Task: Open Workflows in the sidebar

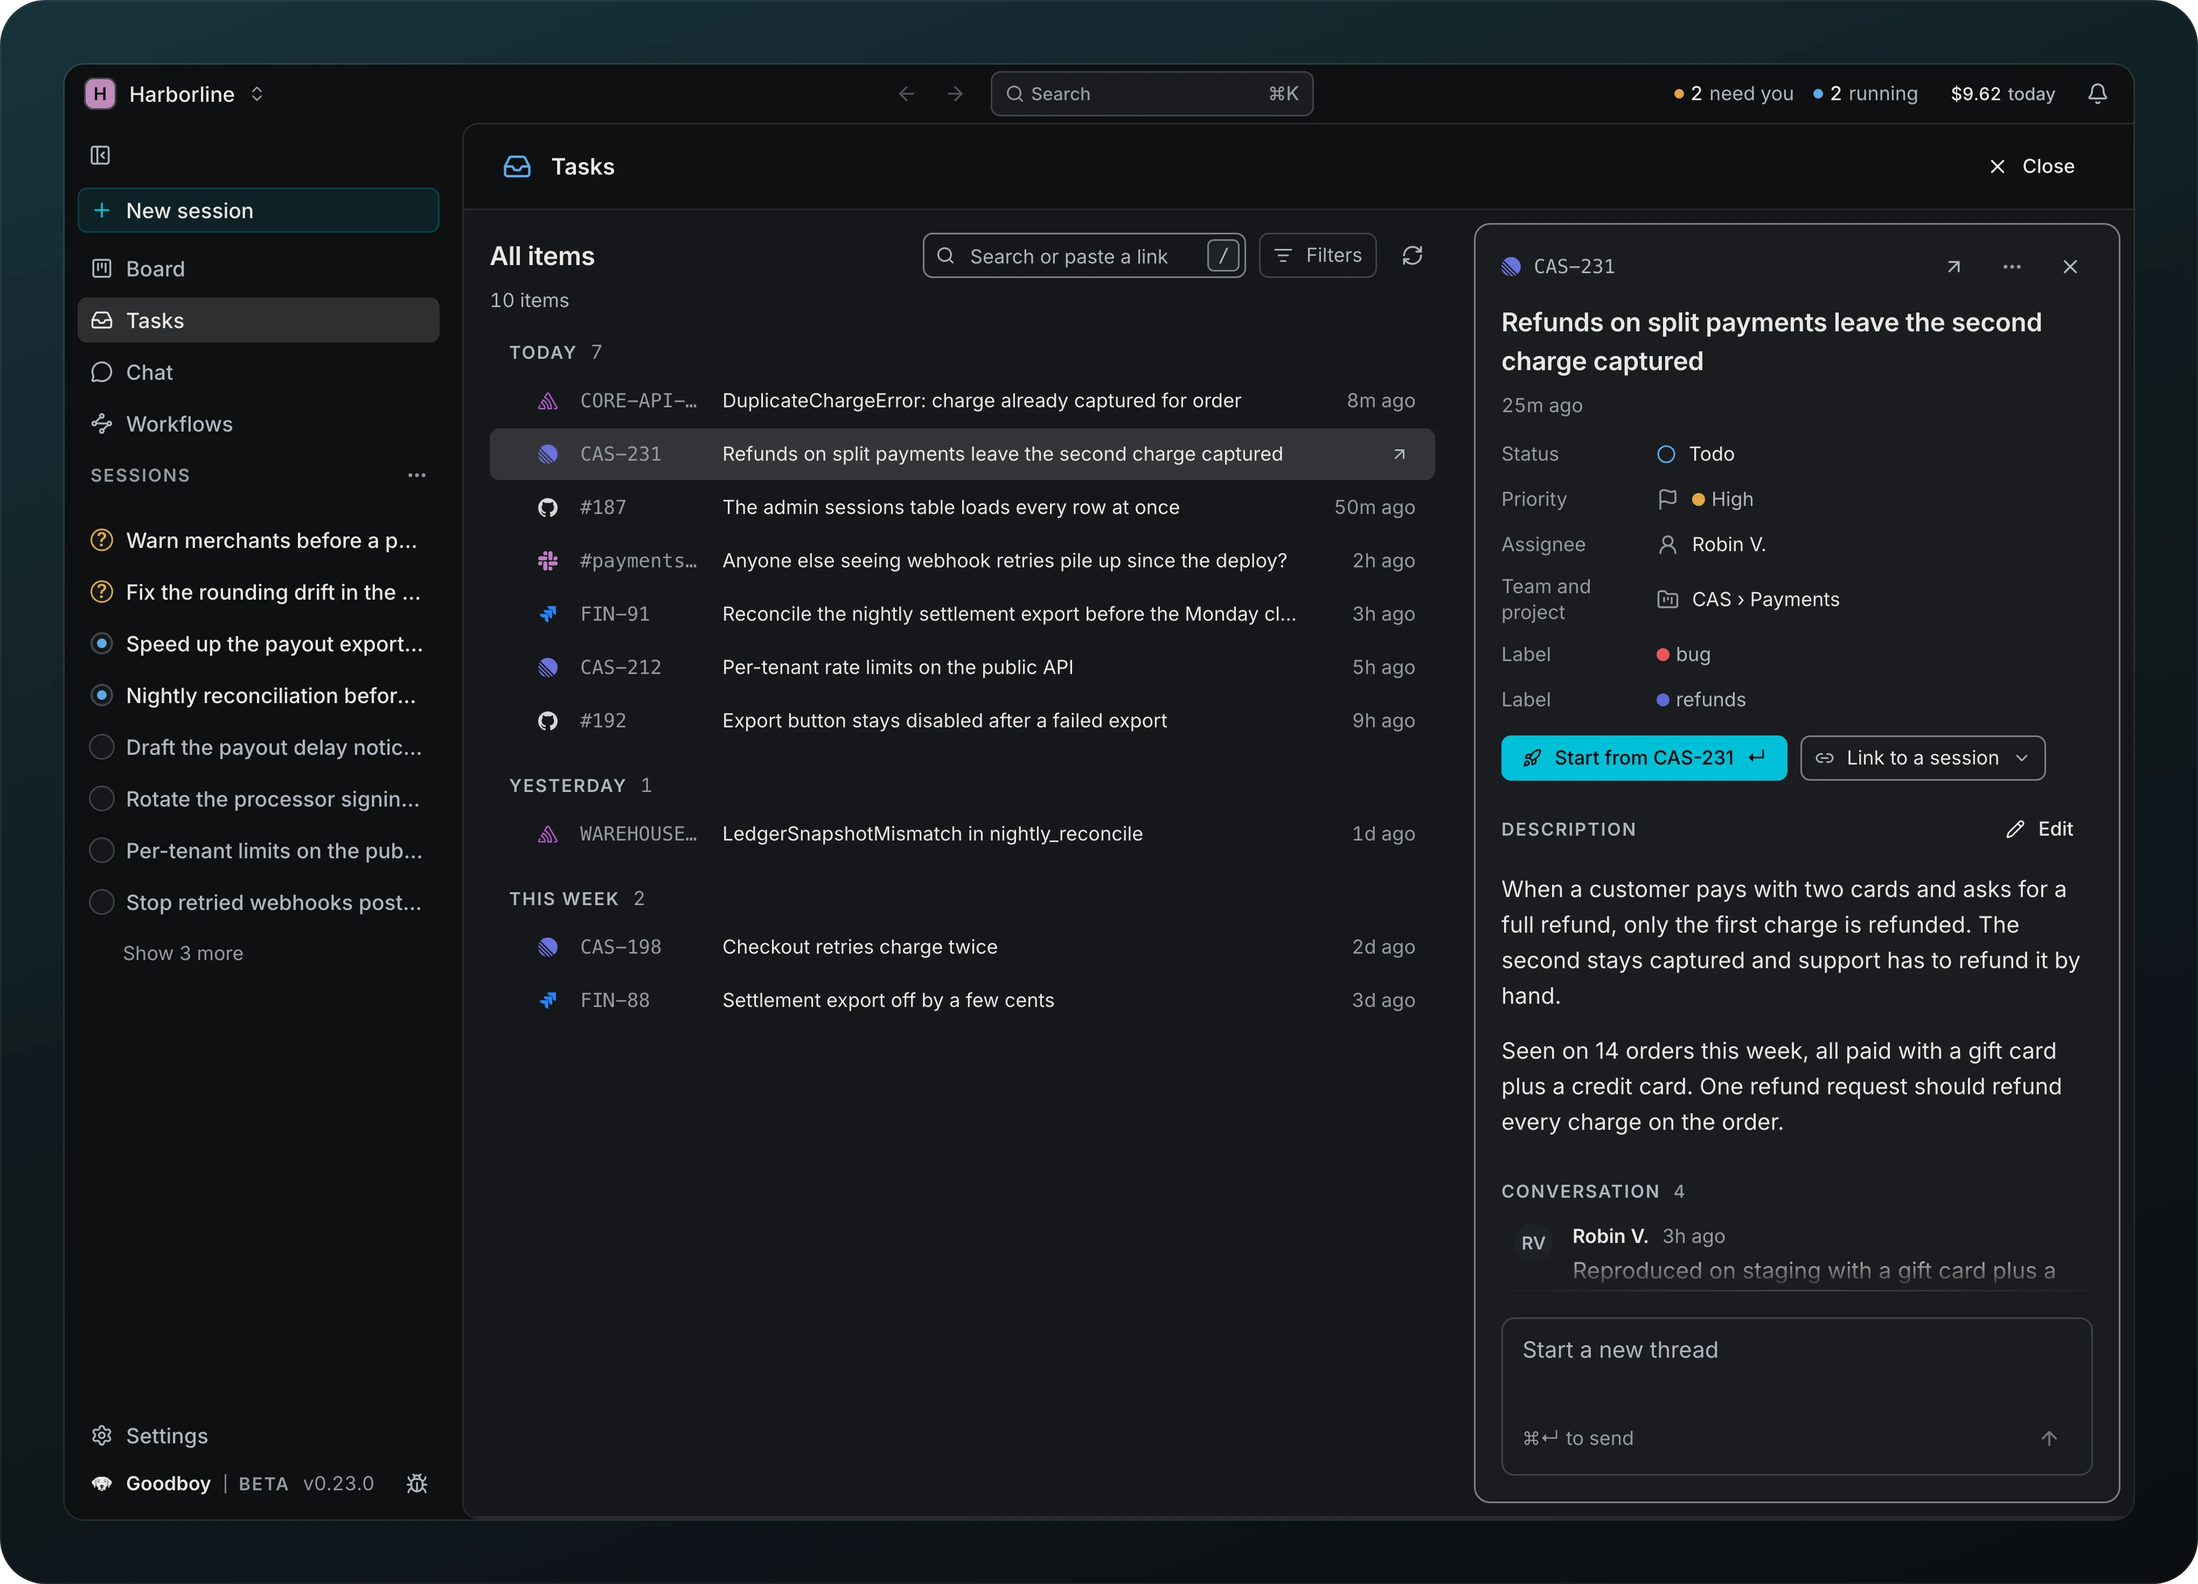Action: [258, 423]
